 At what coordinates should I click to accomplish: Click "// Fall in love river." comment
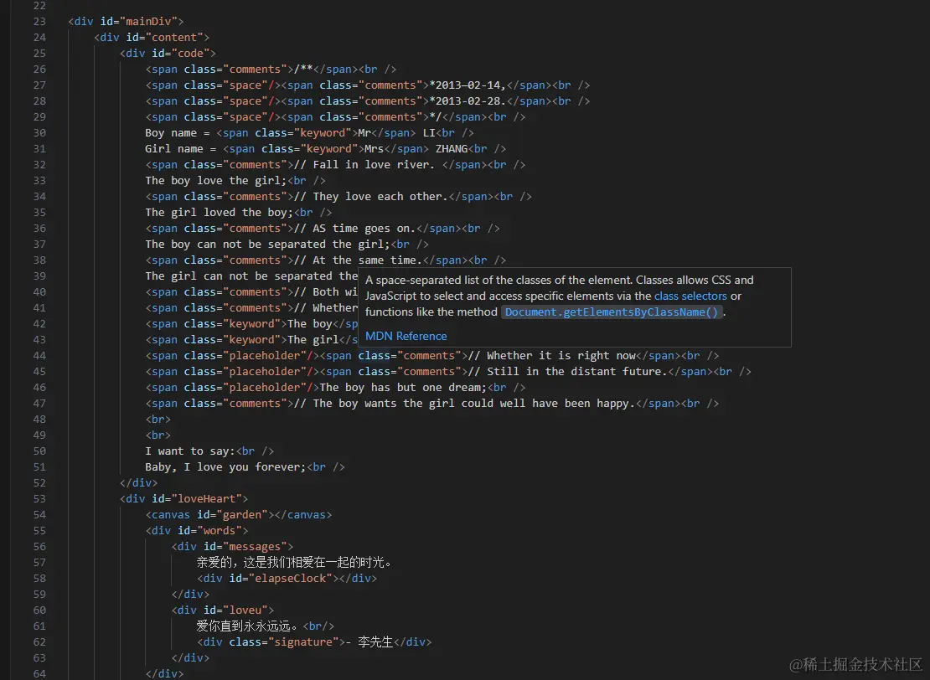coord(364,165)
